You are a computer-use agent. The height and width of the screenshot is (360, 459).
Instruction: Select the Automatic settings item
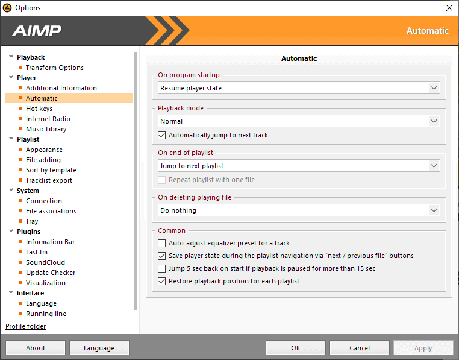click(69, 98)
